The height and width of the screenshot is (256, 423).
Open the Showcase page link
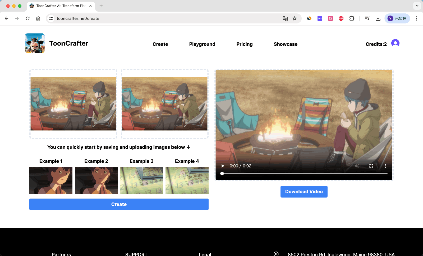tap(286, 44)
